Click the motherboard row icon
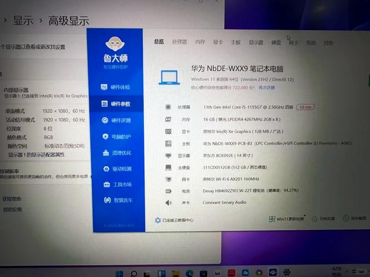The image size is (370, 277). pyautogui.click(x=168, y=143)
